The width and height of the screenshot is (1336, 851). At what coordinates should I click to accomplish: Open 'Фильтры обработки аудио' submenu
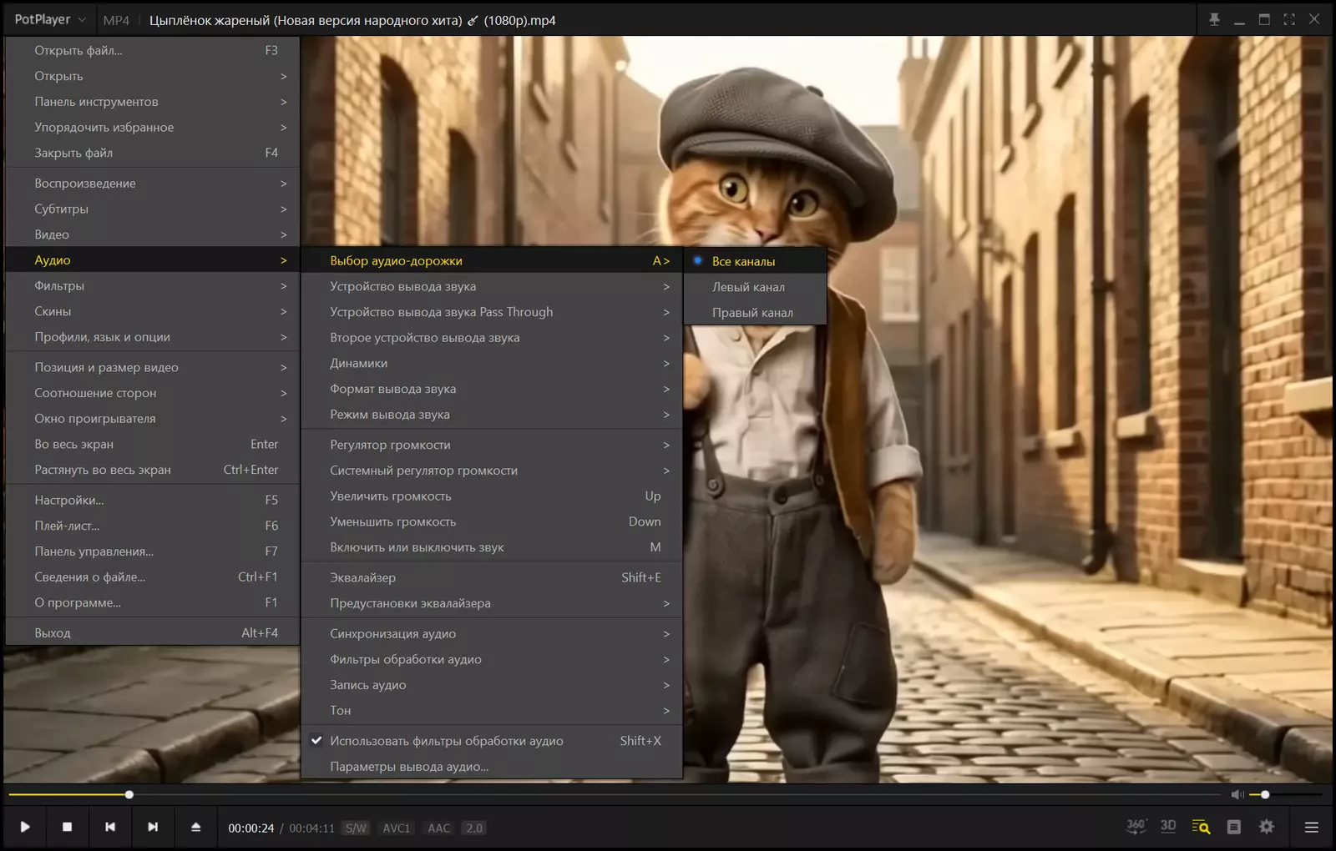click(x=492, y=659)
